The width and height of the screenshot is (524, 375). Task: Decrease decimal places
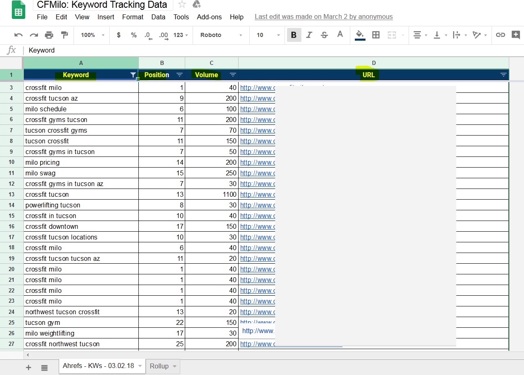[148, 35]
